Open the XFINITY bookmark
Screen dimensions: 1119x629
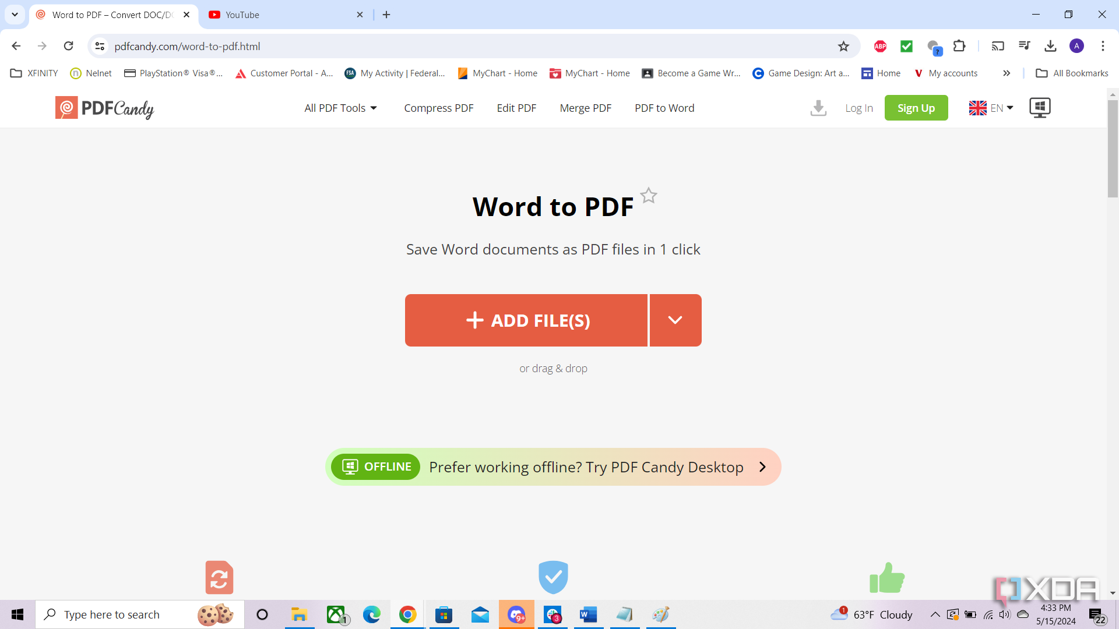click(34, 73)
